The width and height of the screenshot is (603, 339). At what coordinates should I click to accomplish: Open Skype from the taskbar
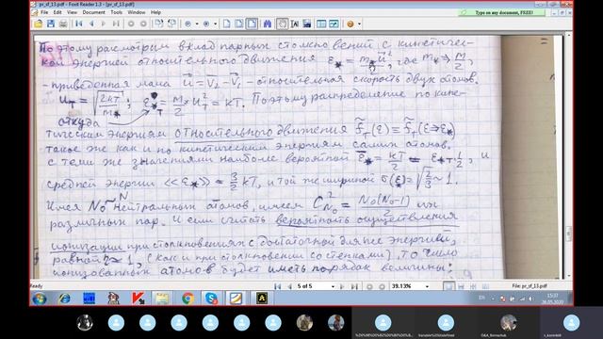(x=211, y=299)
